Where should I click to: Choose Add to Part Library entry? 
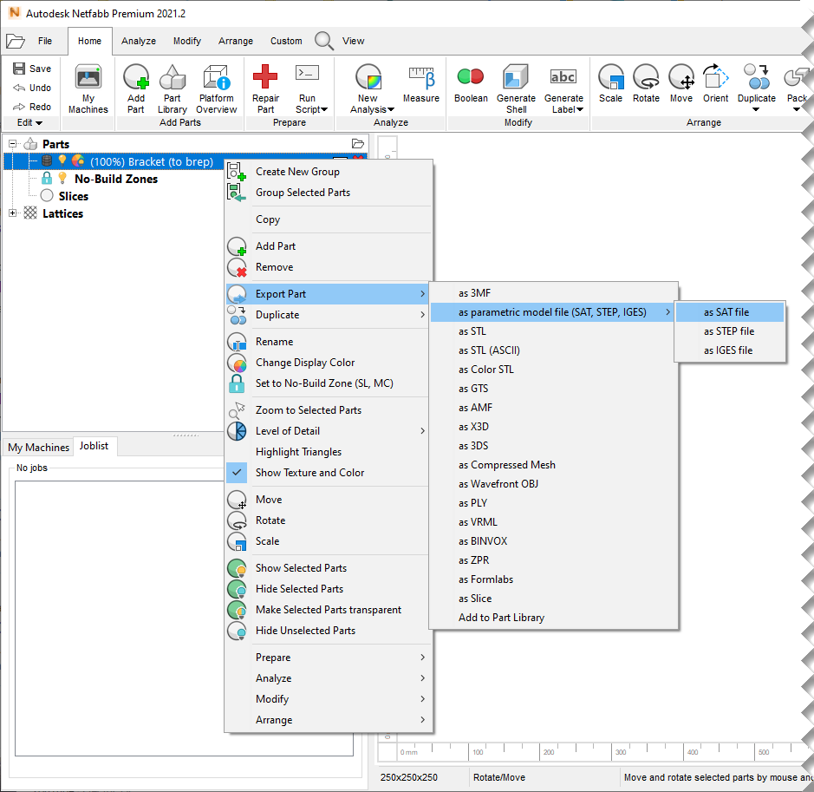(554, 618)
